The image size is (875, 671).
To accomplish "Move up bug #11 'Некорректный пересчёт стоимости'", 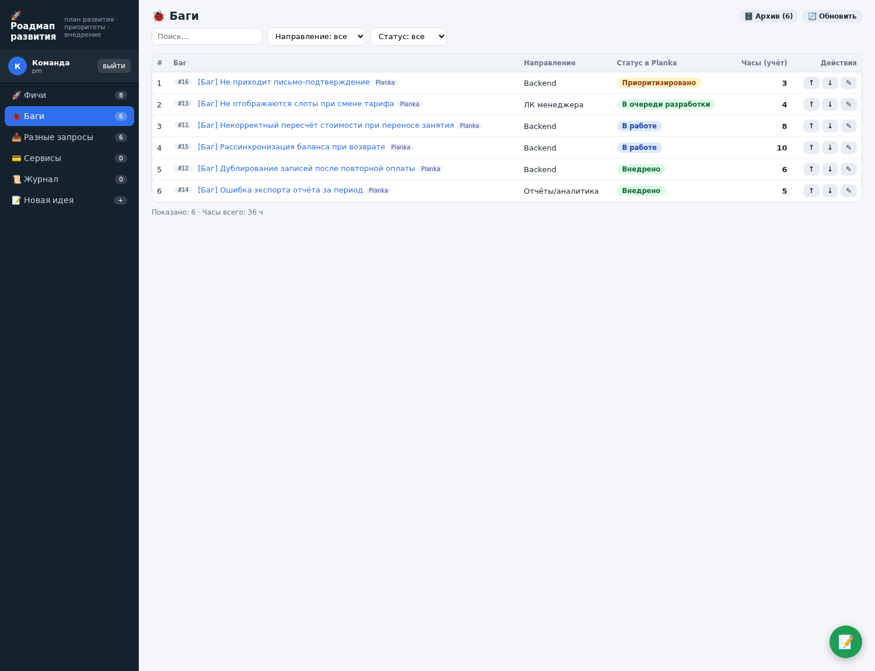I will 811,126.
